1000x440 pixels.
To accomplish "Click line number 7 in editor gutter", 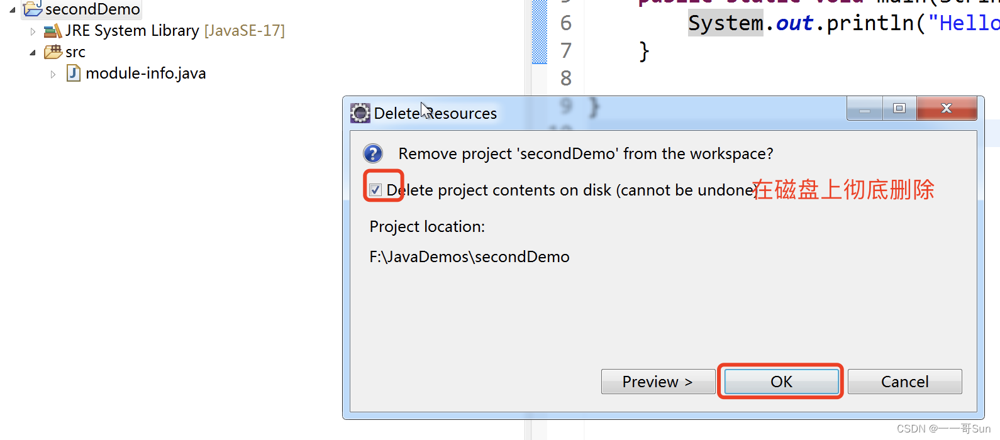I will 566,50.
